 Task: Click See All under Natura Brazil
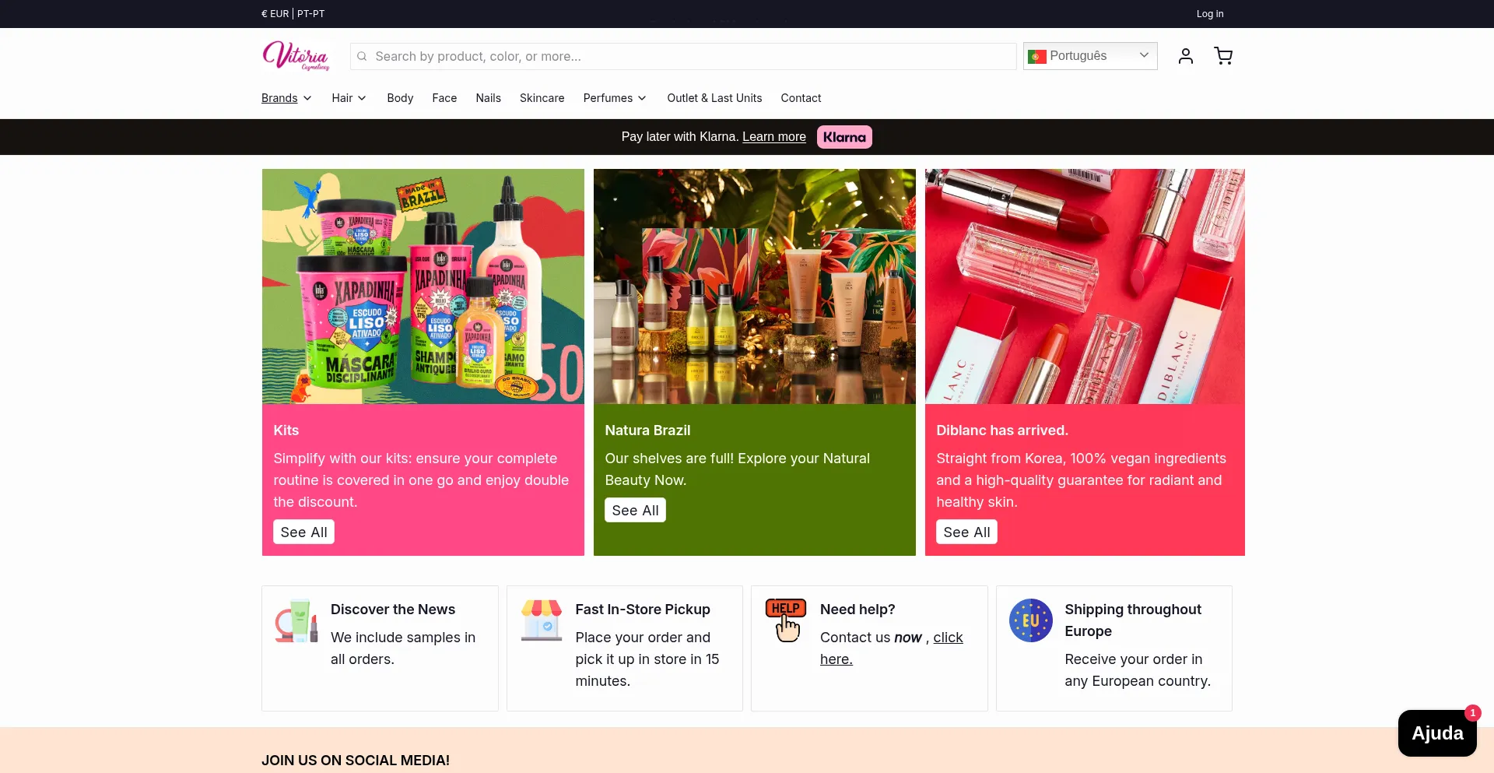tap(635, 511)
